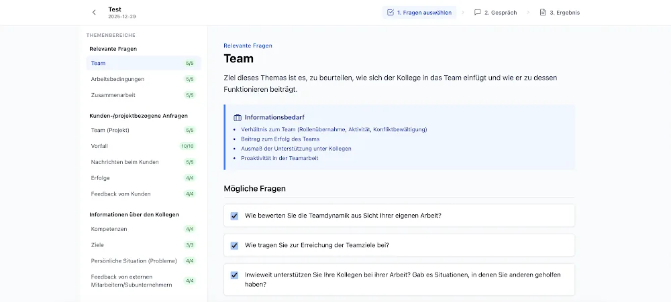Click the speech bubble icon of Gespräch

coord(478,12)
